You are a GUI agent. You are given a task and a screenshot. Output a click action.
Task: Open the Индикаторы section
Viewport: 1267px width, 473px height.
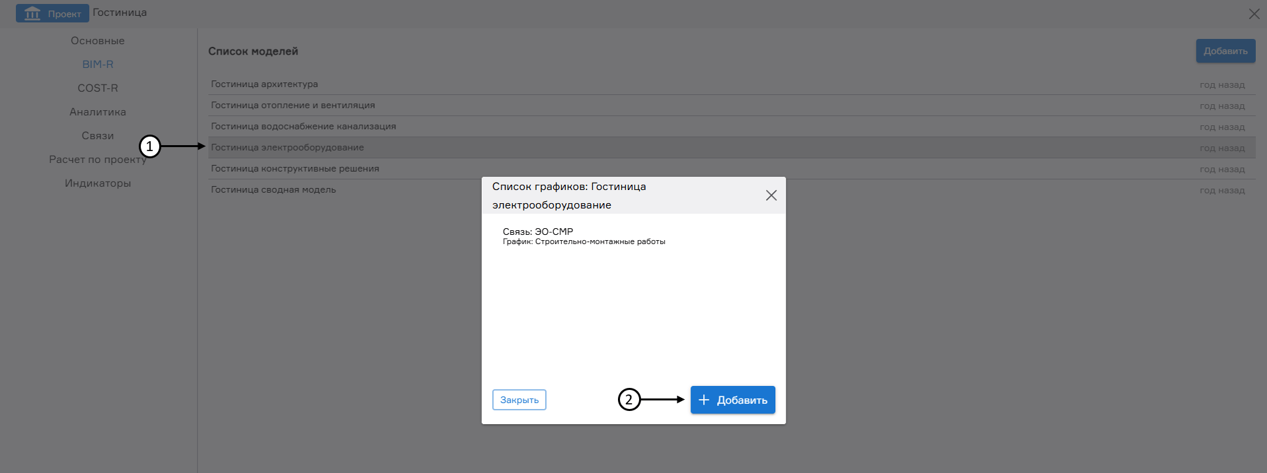pyautogui.click(x=98, y=183)
